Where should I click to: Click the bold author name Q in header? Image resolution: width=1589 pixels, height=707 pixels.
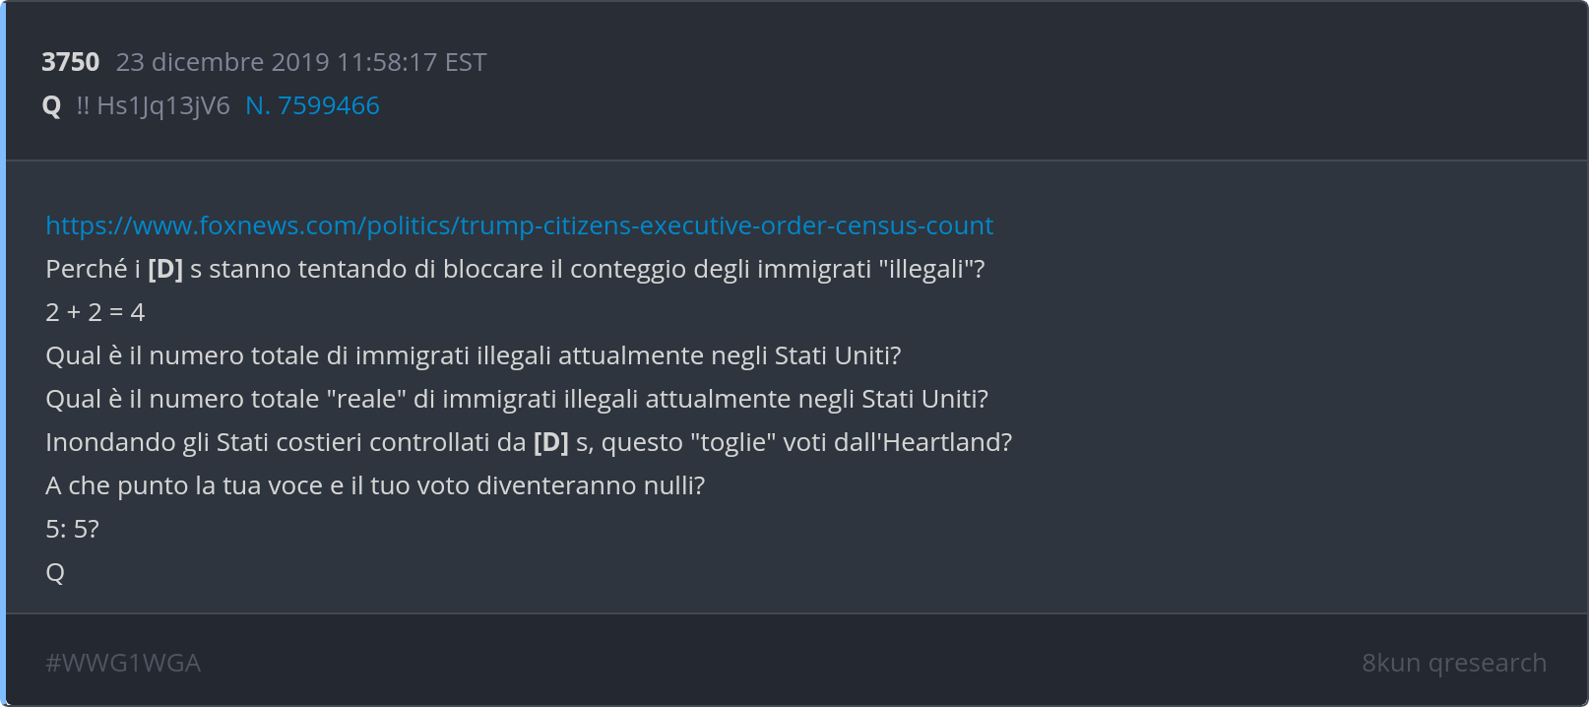[51, 105]
